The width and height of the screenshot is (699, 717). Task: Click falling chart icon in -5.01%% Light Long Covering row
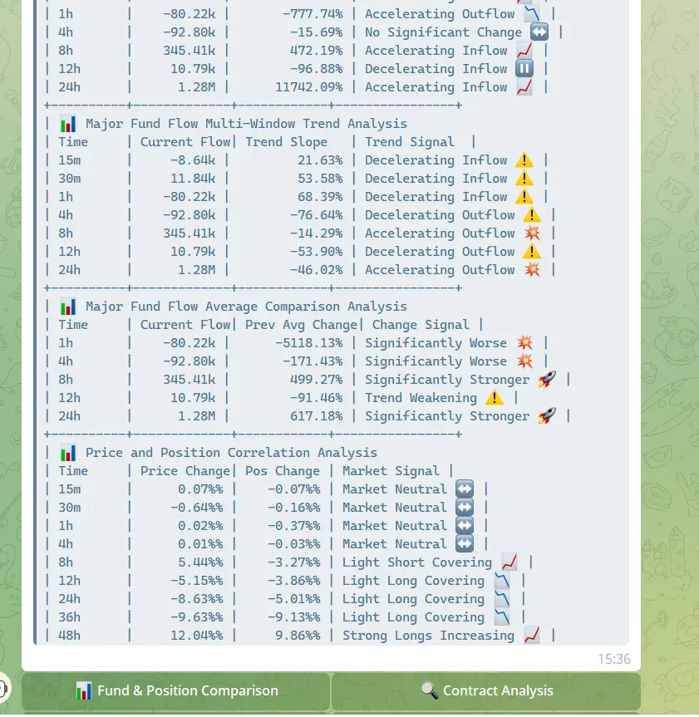[502, 599]
